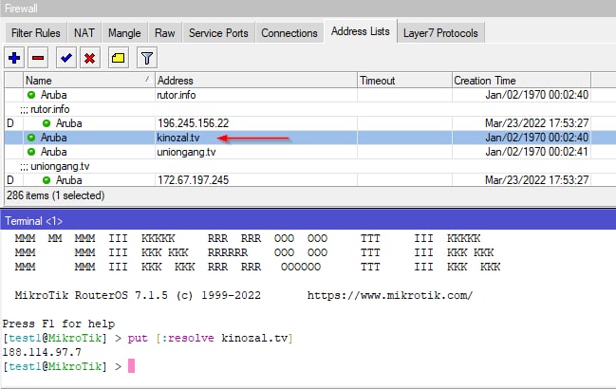The image size is (616, 389).
Task: Switch to the Raw tab
Action: click(164, 33)
